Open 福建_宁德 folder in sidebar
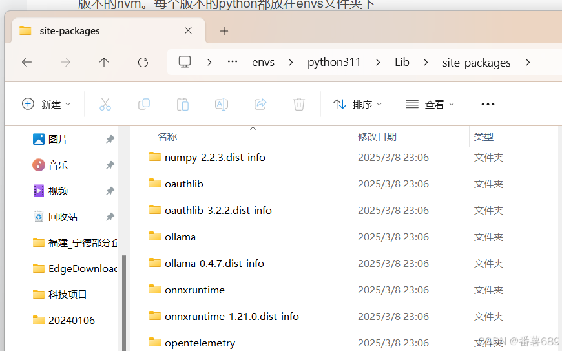The width and height of the screenshot is (562, 351). coord(74,242)
